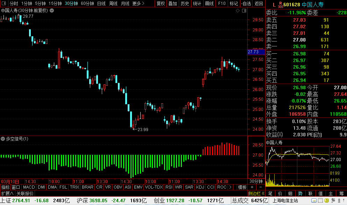Switch sidebar to 联 tab
Viewport: 347px width, 205px height.
coord(310,193)
